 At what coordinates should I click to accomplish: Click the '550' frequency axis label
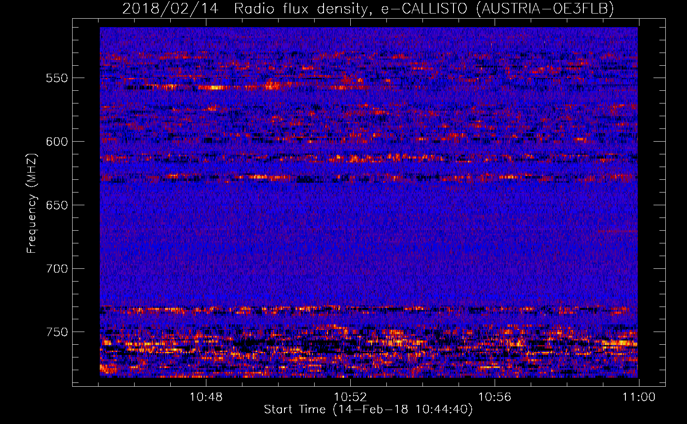tap(57, 78)
